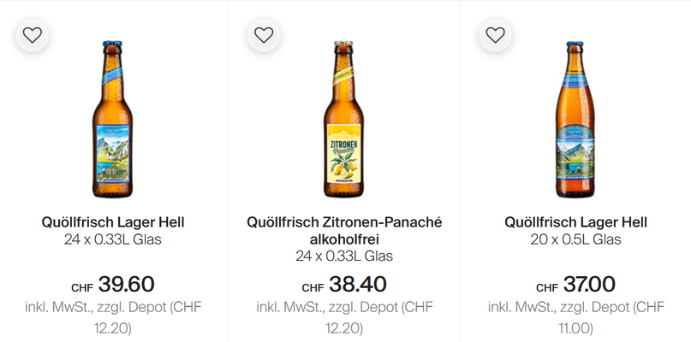Click the Zitronen-Panaché bottle picture
The image size is (691, 342).
[344, 118]
